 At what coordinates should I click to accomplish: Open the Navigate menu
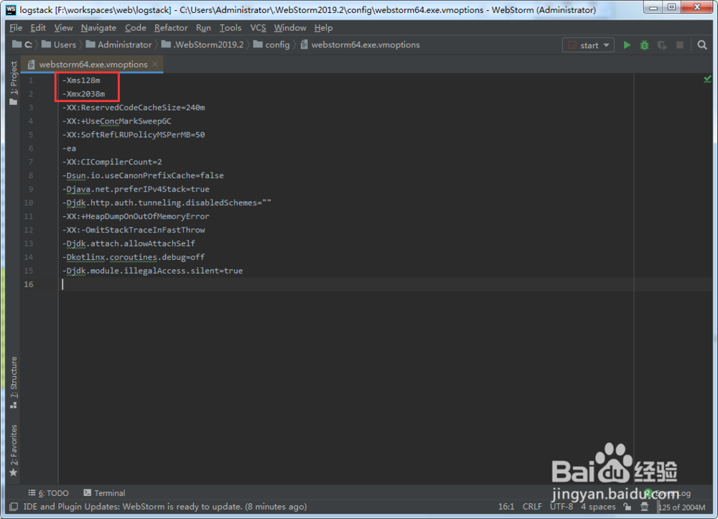click(x=98, y=27)
